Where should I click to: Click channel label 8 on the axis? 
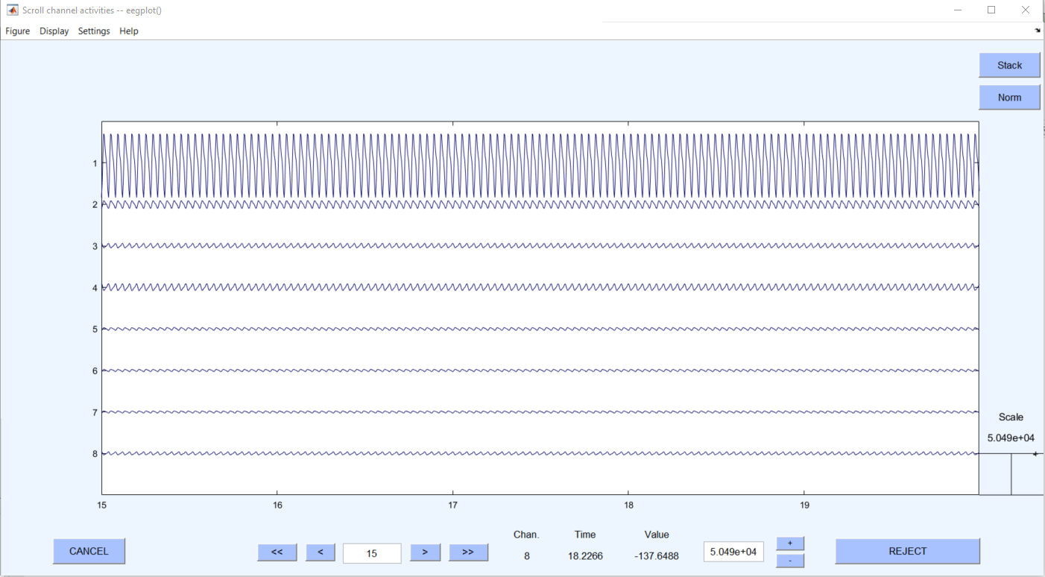(95, 453)
